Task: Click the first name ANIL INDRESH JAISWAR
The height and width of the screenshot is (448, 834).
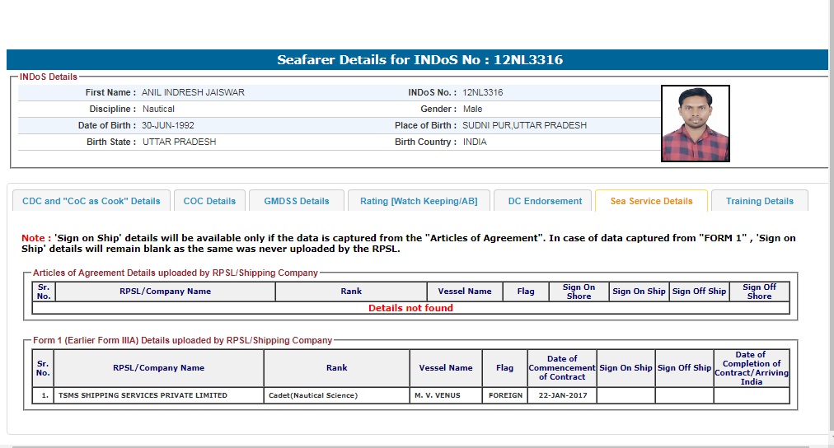Action: click(x=193, y=92)
